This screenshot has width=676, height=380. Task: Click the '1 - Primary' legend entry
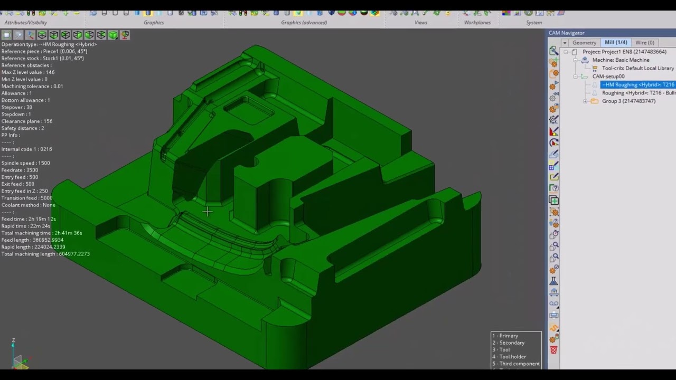(505, 336)
